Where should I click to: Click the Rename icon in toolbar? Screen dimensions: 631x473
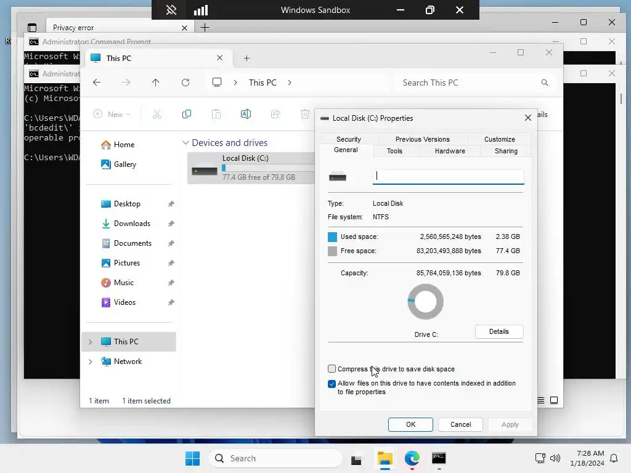246,114
